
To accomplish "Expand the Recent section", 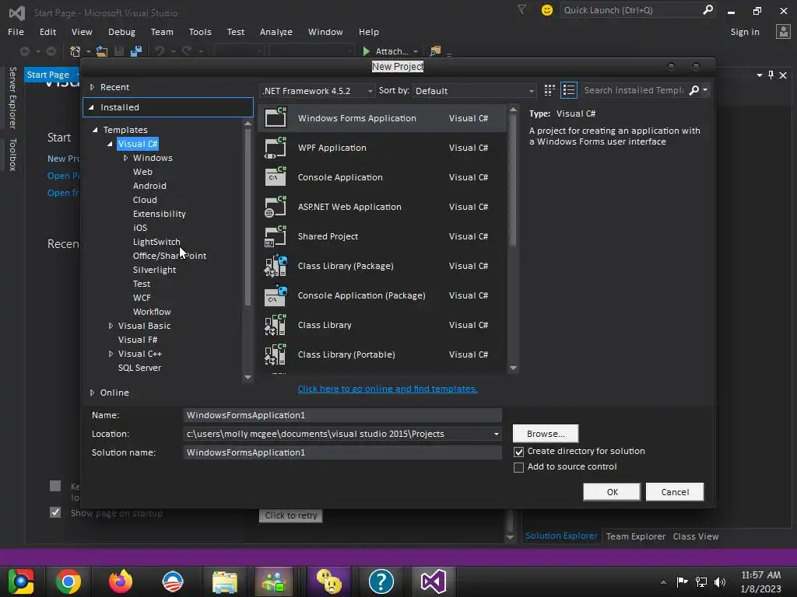I will tap(92, 87).
